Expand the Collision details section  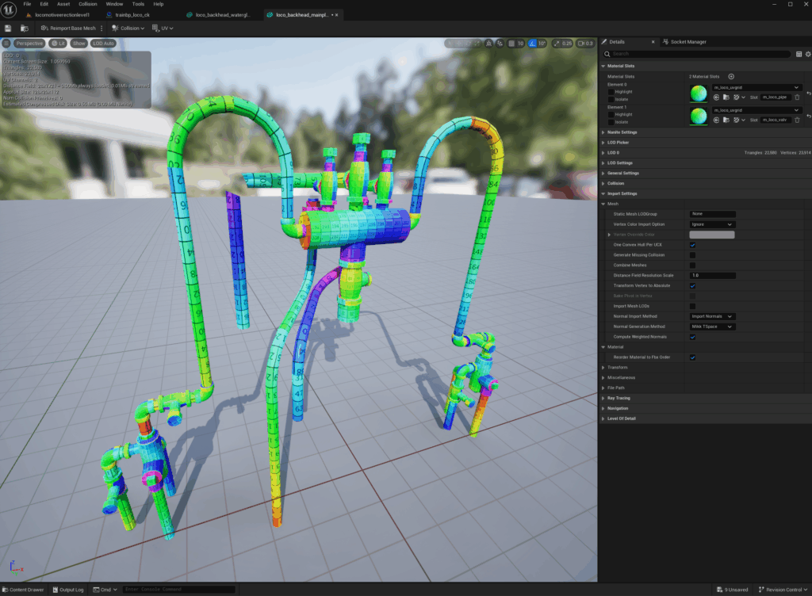pos(603,184)
